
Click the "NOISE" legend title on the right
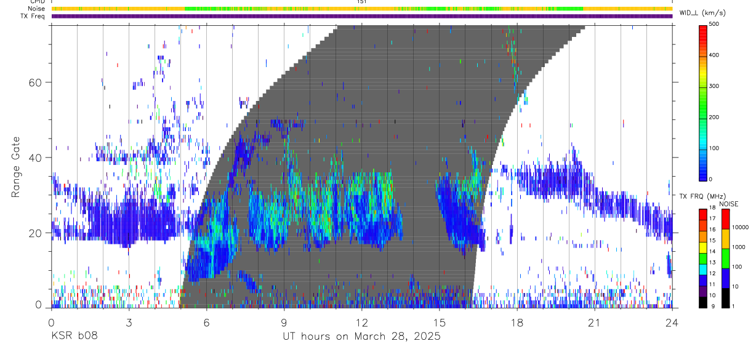[728, 204]
